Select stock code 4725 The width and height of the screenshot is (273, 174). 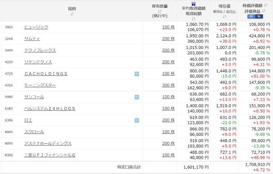[x=9, y=74]
